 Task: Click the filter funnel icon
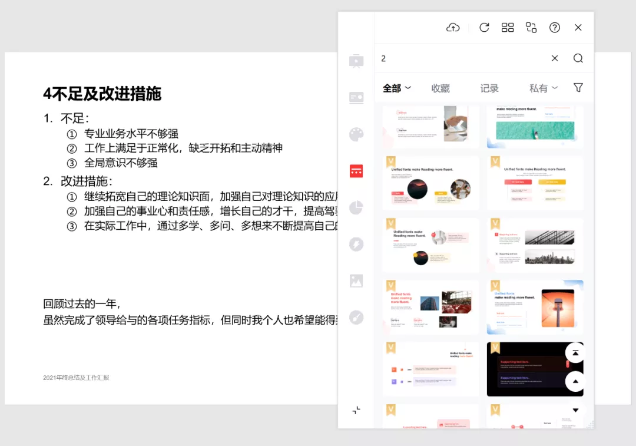click(578, 87)
